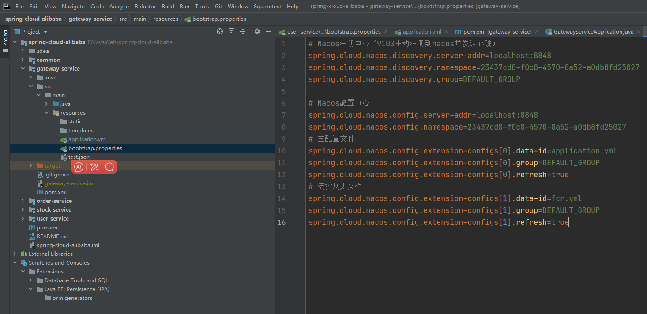Expand the order-service module
Viewport: 647px width, 314px height.
pos(23,201)
